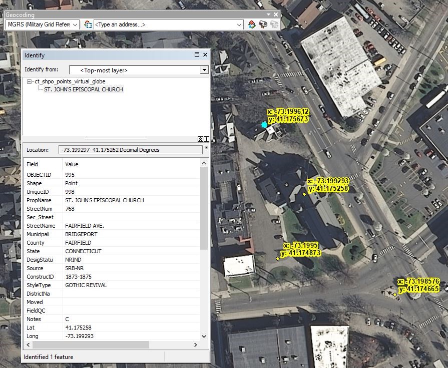The height and width of the screenshot is (368, 448).
Task: Click the cyan highlighted map point
Action: click(x=264, y=124)
